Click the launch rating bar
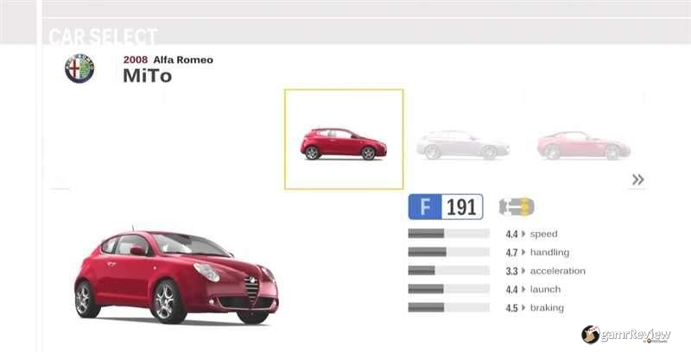 coord(448,289)
